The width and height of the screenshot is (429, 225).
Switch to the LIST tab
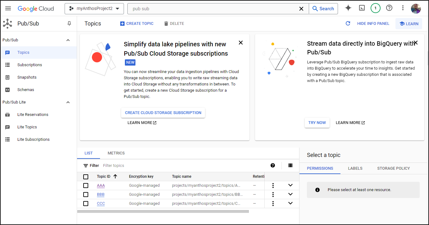(x=89, y=153)
